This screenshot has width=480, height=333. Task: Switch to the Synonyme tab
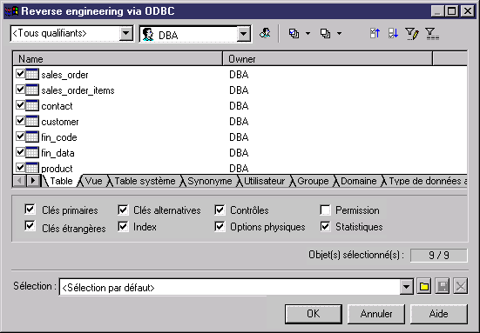210,181
